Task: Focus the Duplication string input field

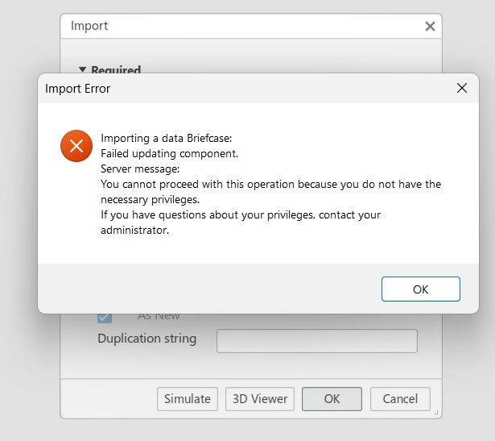Action: (316, 340)
